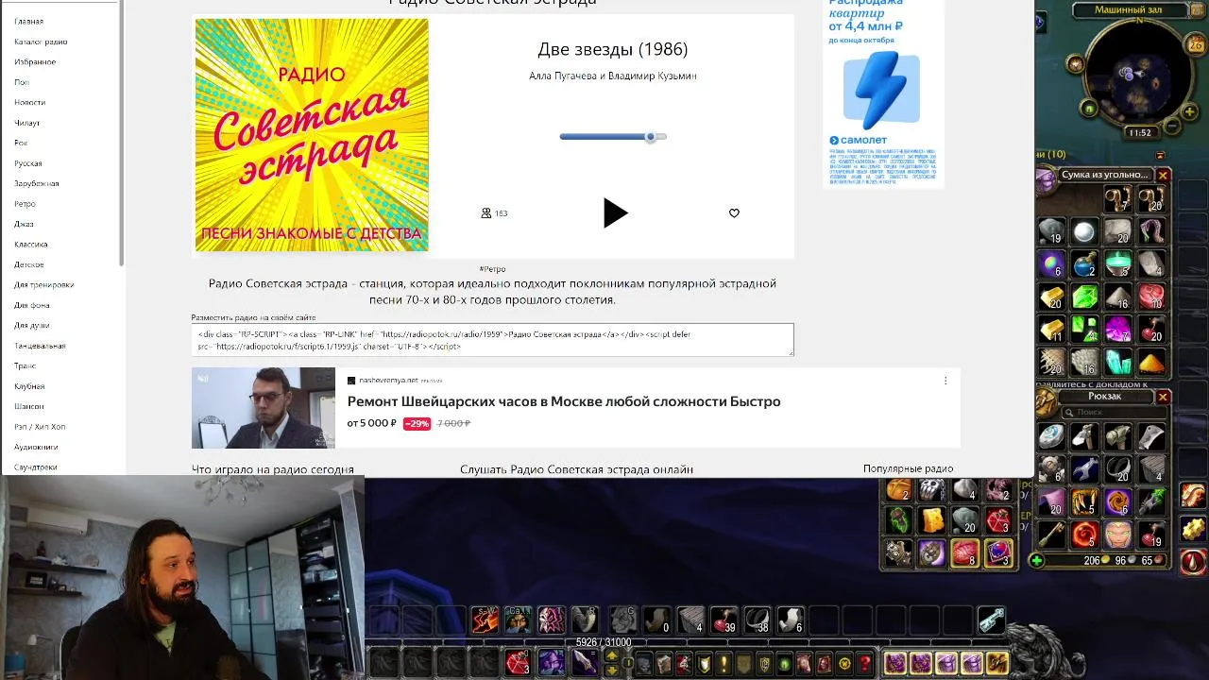Open Главная in the sidebar menu
Viewport: 1209px width, 680px height.
coord(28,21)
